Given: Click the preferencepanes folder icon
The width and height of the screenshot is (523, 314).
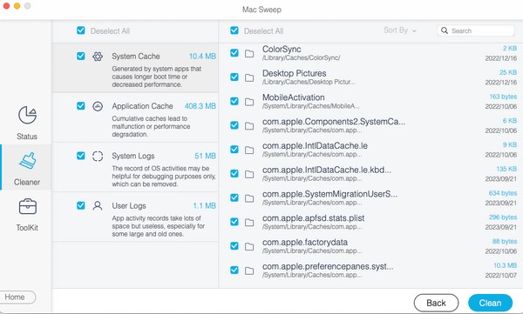Looking at the screenshot, I should click(x=249, y=271).
